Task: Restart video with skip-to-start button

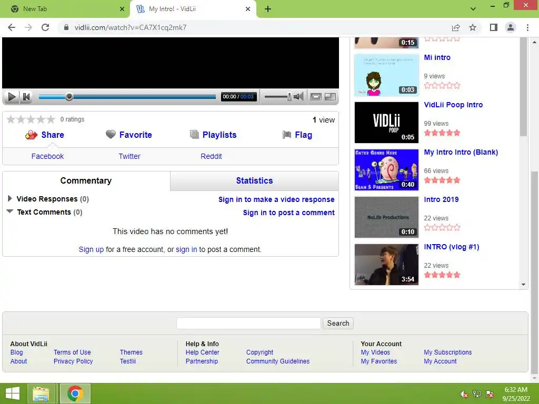Action: point(26,97)
